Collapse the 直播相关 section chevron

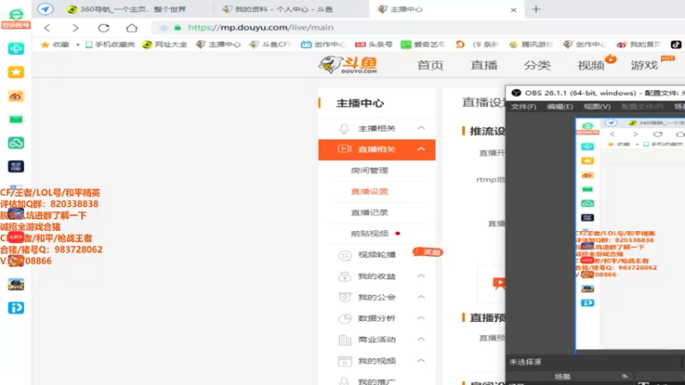point(420,149)
